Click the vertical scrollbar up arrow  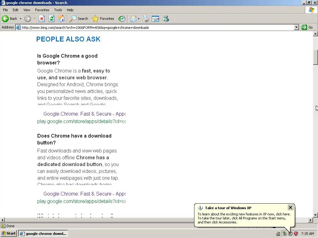pyautogui.click(x=316, y=34)
